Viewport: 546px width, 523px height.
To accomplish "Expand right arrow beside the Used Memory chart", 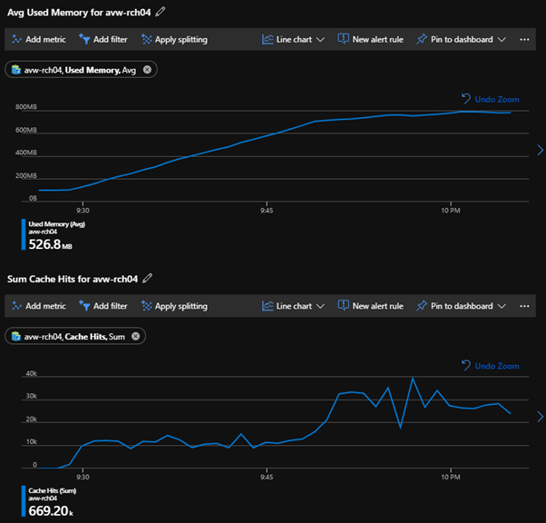I will [541, 150].
